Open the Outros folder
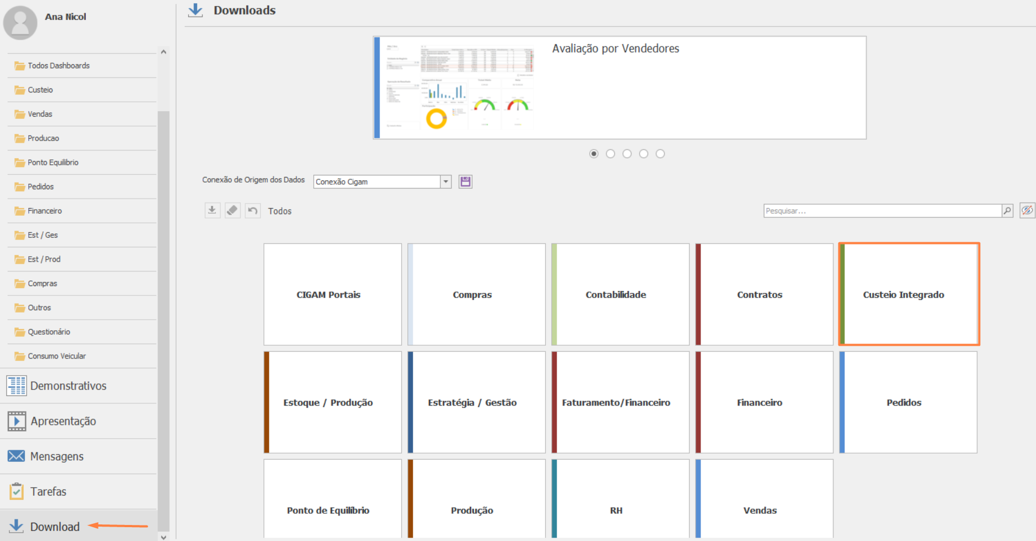This screenshot has width=1036, height=541. (82, 308)
